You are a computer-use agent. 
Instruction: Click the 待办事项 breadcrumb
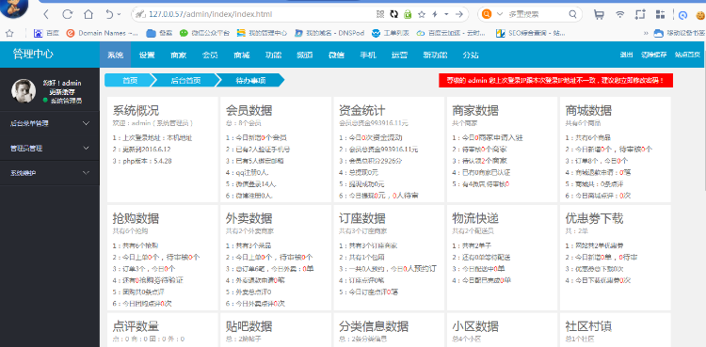[250, 81]
